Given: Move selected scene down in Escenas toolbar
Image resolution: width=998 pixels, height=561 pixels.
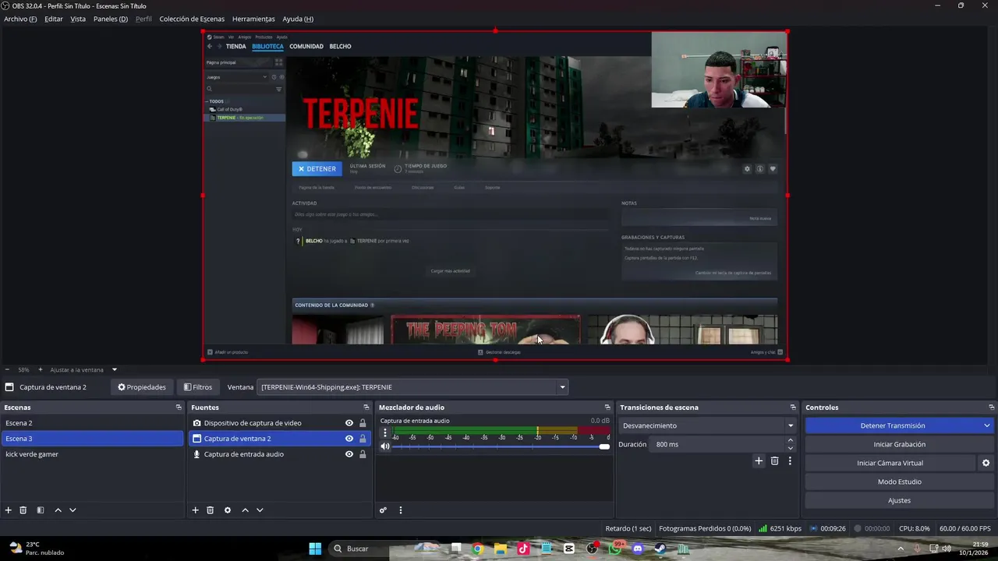Looking at the screenshot, I should coord(73,510).
